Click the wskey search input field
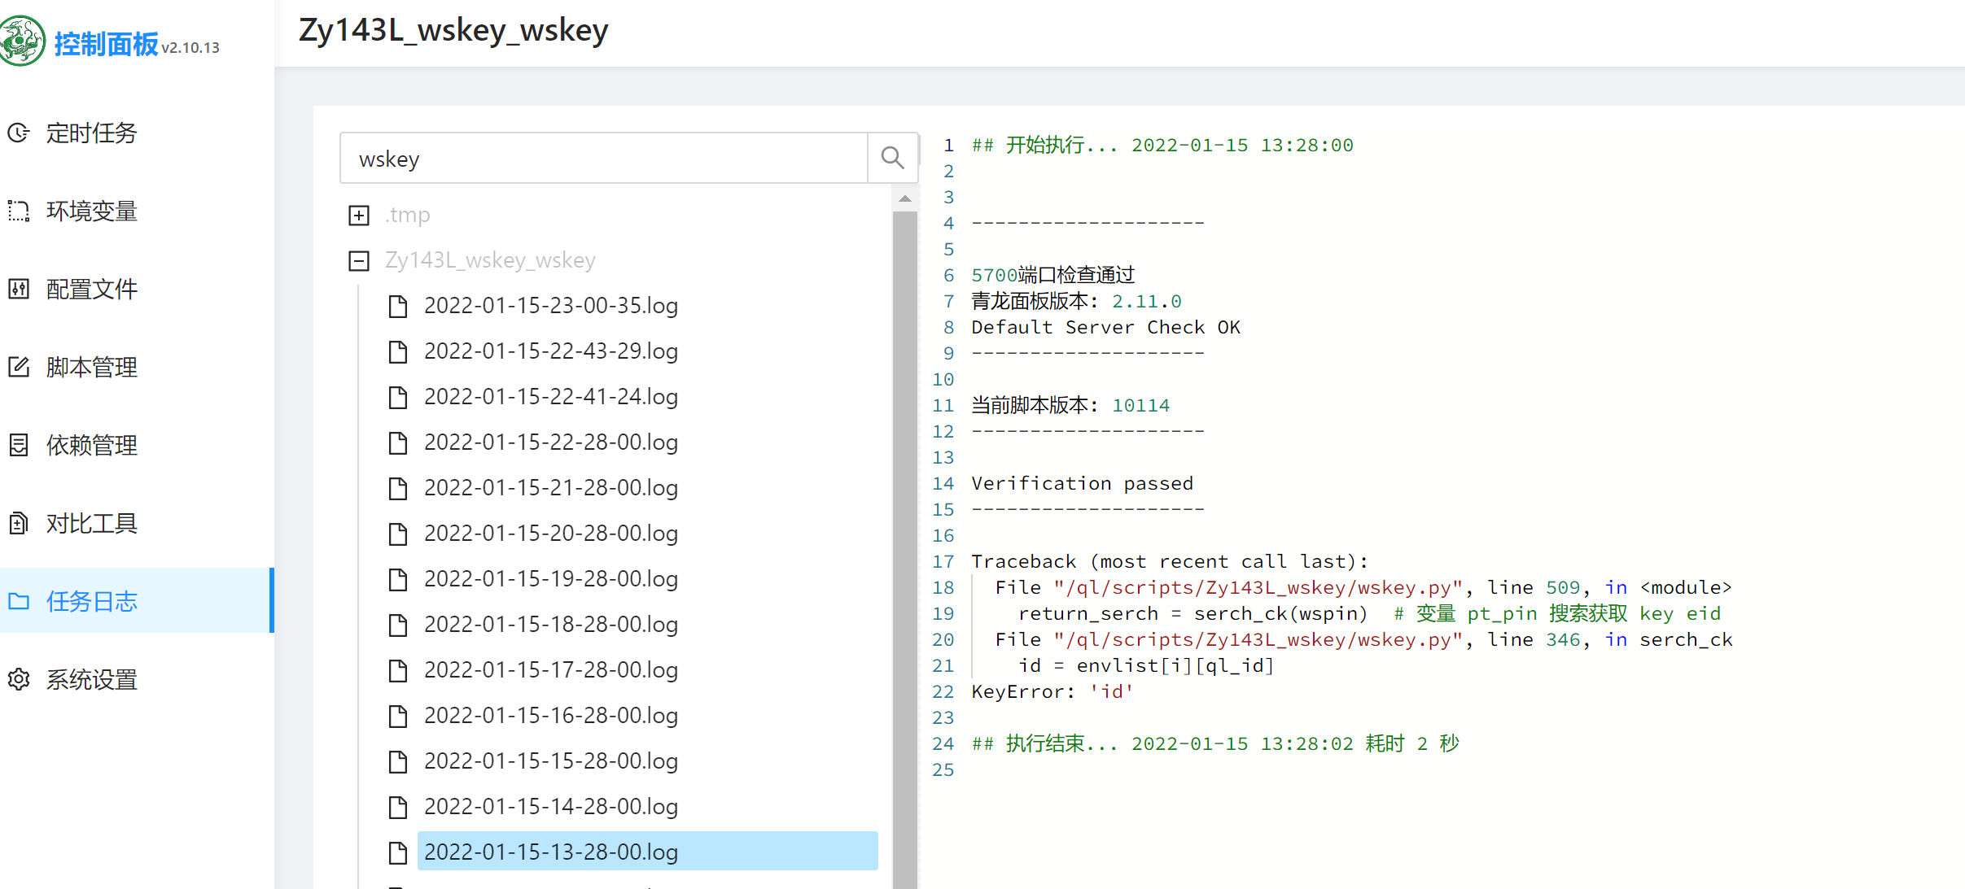1965x889 pixels. click(602, 158)
